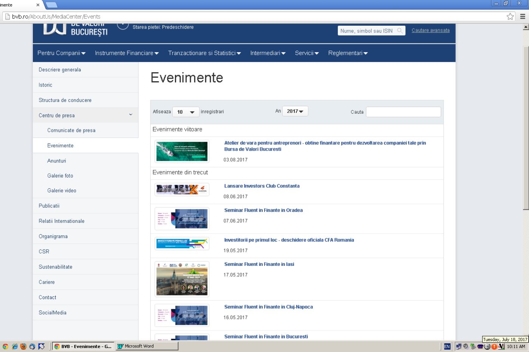Collapse the Centru de presa section chevron
Image resolution: width=529 pixels, height=352 pixels.
tap(131, 115)
